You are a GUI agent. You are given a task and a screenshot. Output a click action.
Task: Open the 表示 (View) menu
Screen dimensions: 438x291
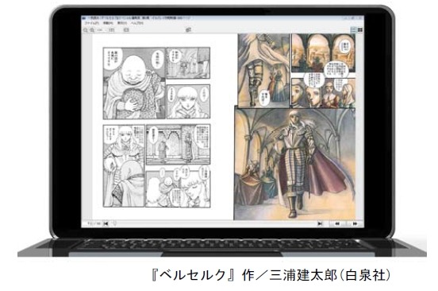[x=121, y=24]
